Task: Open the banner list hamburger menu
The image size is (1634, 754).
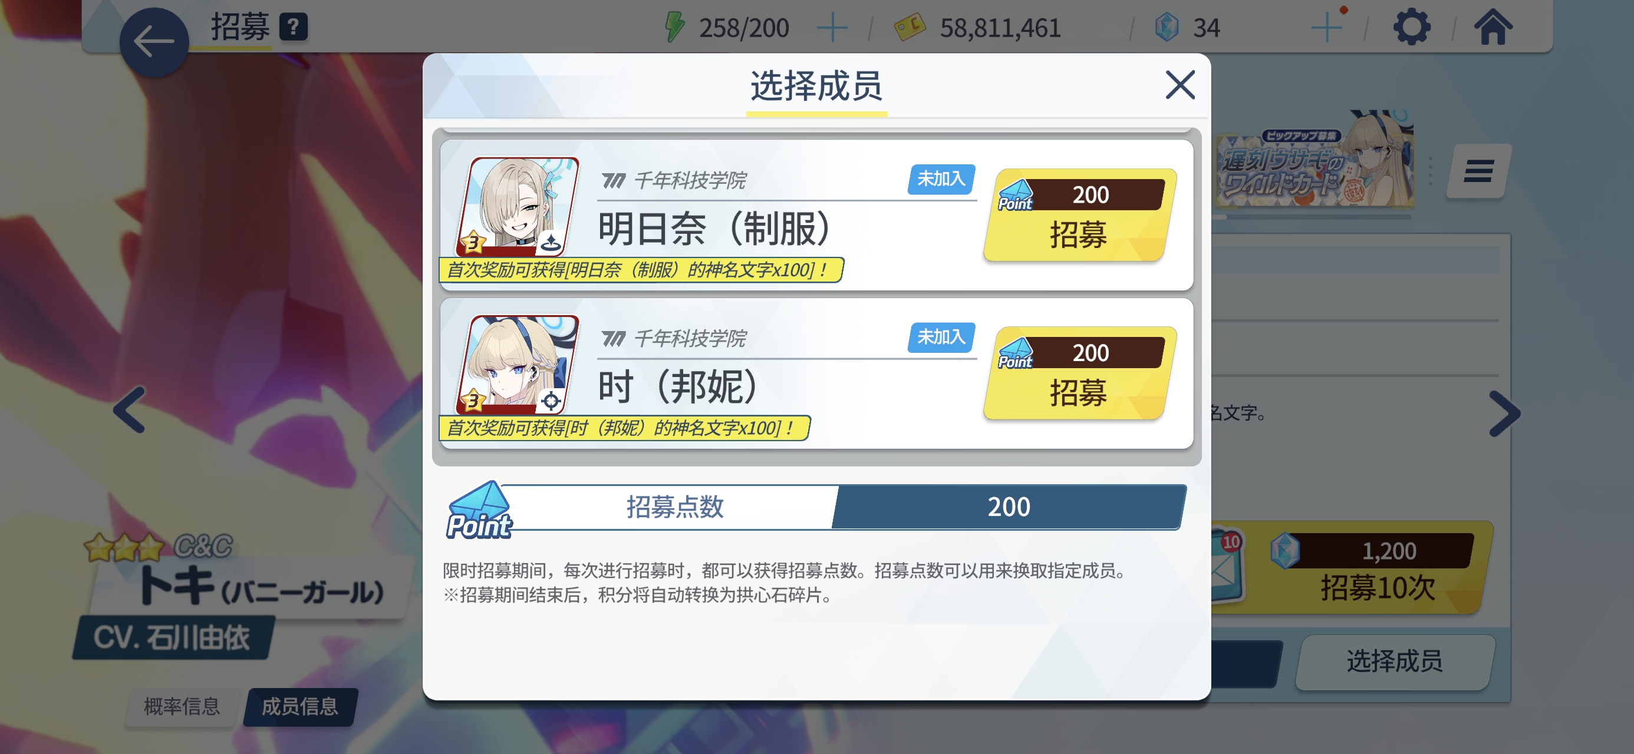Action: pyautogui.click(x=1478, y=171)
